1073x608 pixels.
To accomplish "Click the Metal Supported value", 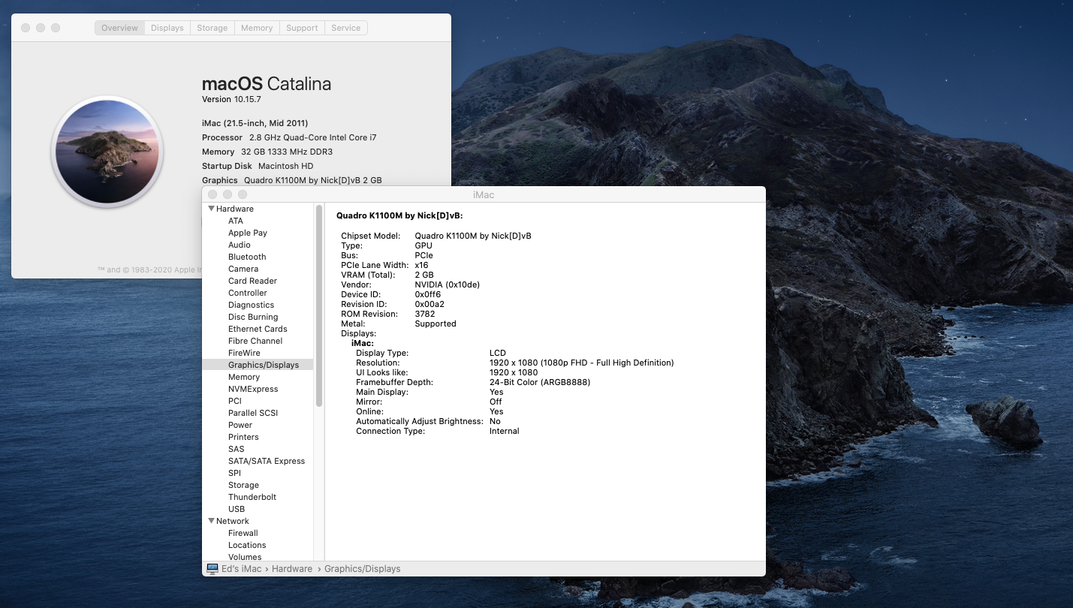I will [436, 324].
